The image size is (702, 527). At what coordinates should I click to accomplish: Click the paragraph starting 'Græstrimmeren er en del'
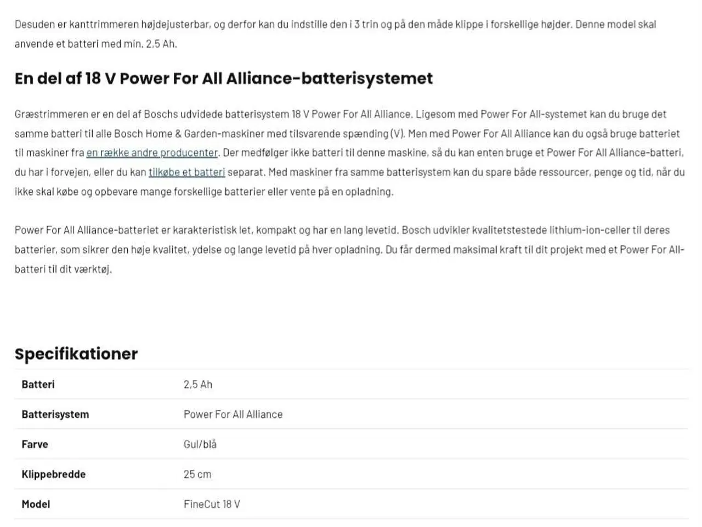(x=350, y=153)
